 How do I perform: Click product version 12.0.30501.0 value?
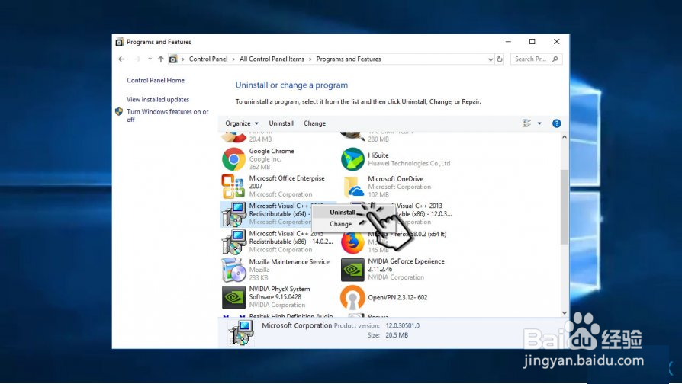point(402,325)
